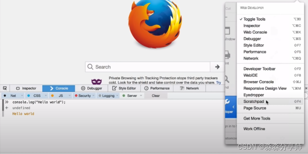This screenshot has width=308, height=154.
Task: Select Toggle Tools in Web Developer menu
Action: (x=270, y=19)
